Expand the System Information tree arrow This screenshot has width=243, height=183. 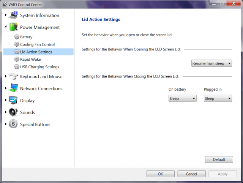[x=6, y=15]
